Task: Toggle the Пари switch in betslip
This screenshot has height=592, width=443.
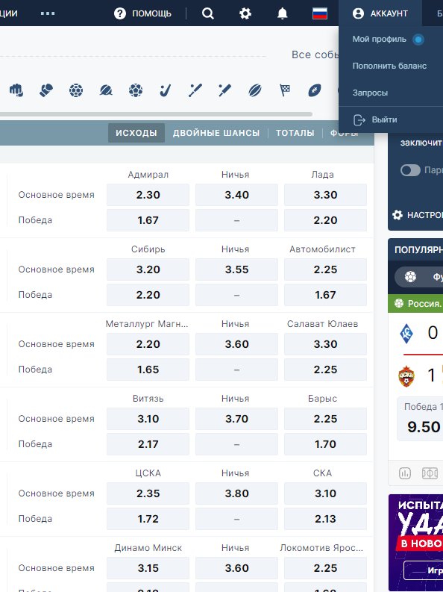Action: point(410,170)
